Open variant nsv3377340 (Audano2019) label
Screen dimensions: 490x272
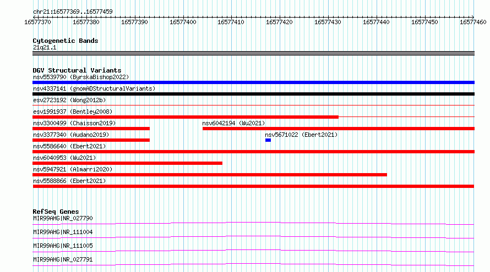[71, 135]
